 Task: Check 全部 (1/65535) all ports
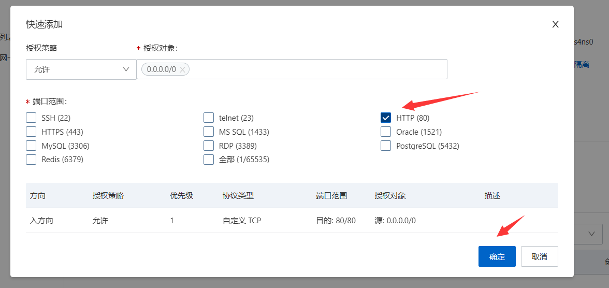[209, 160]
